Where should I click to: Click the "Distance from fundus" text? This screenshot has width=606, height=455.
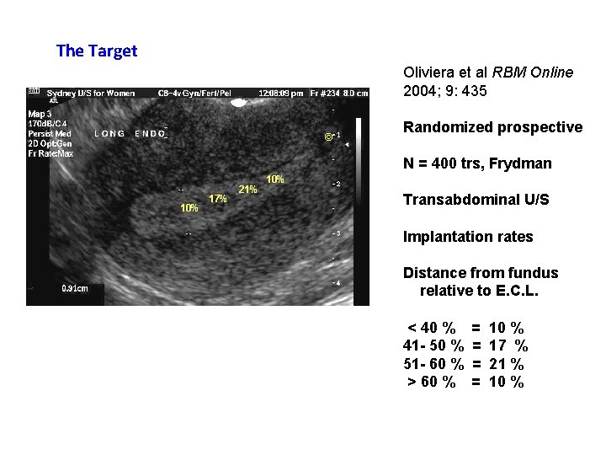[481, 273]
